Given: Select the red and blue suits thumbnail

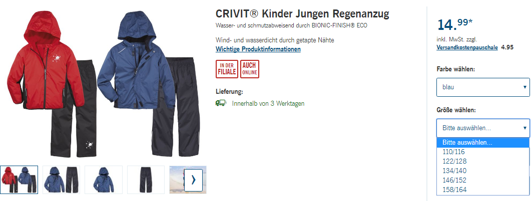Looking at the screenshot, I should point(19,180).
